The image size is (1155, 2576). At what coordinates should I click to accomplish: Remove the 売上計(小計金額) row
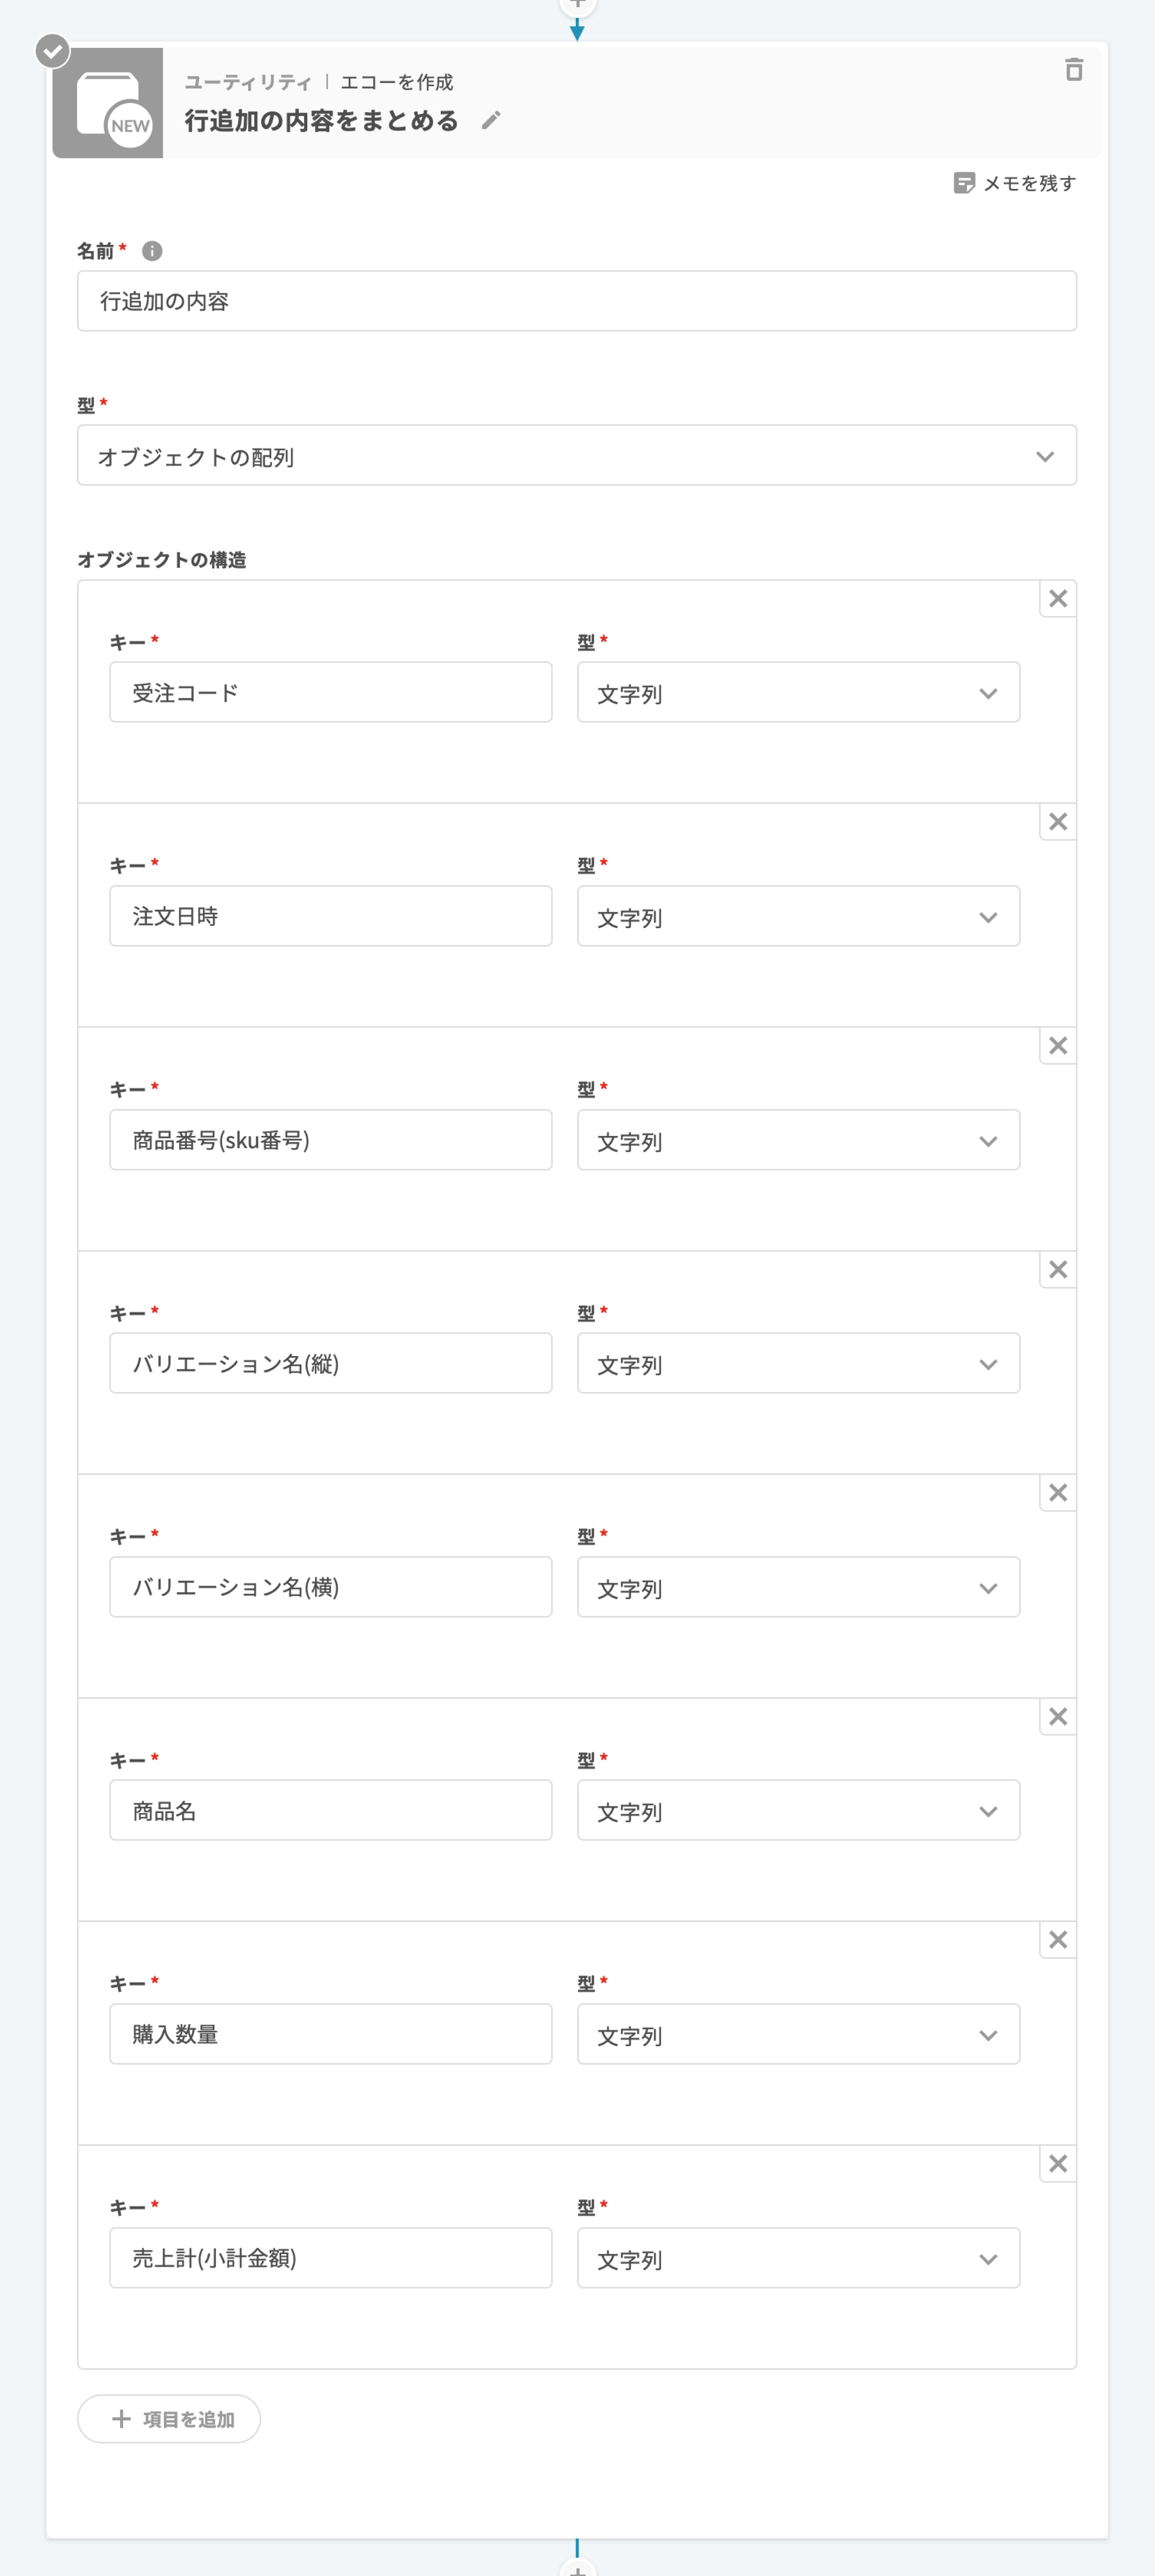click(x=1058, y=2164)
